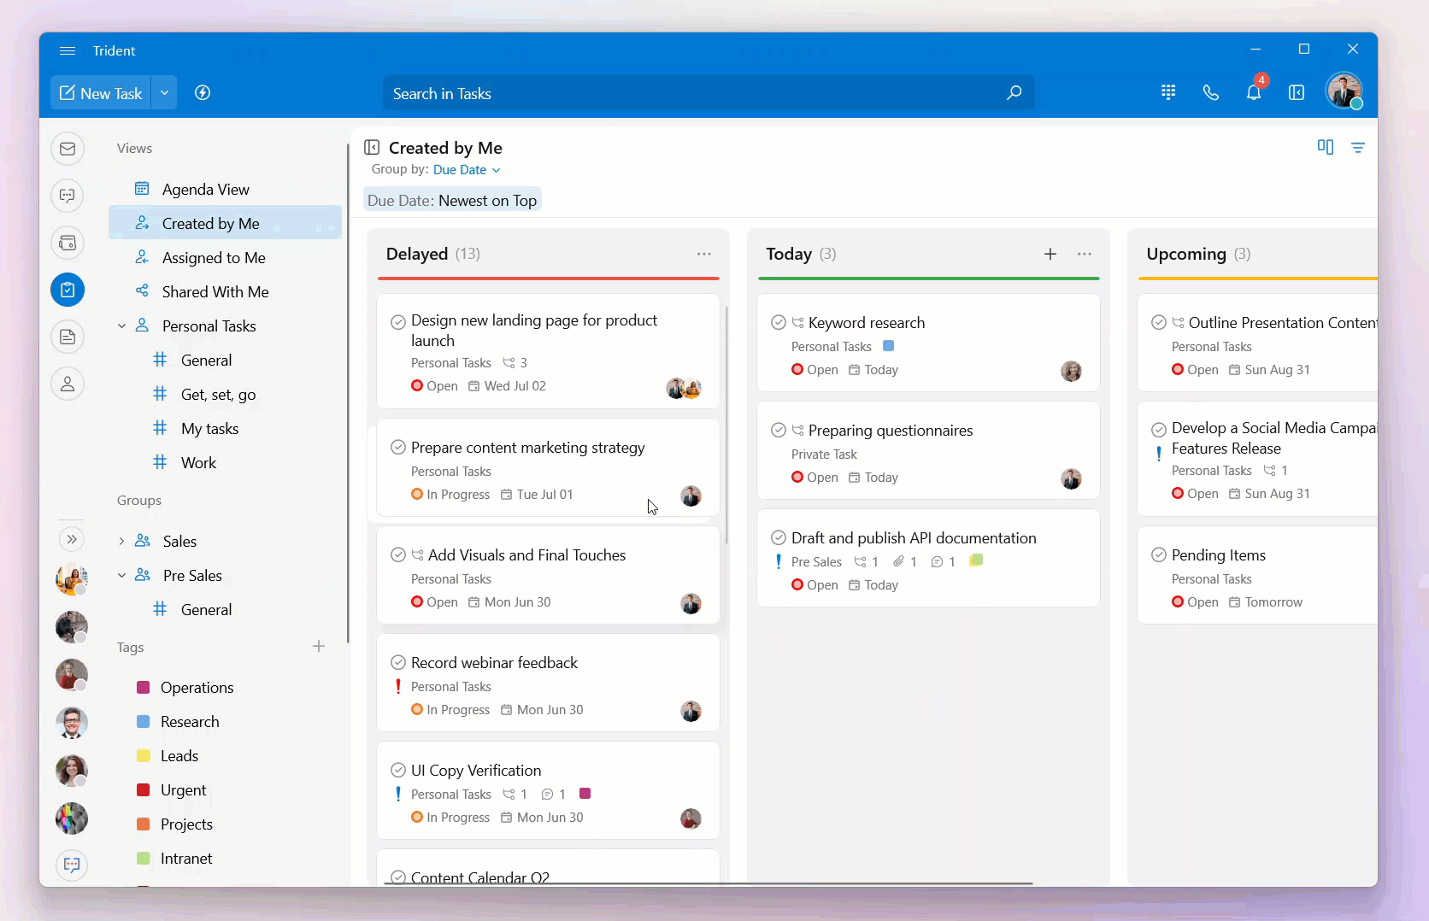This screenshot has width=1429, height=921.
Task: Click the search magnifier icon
Action: (x=1014, y=93)
